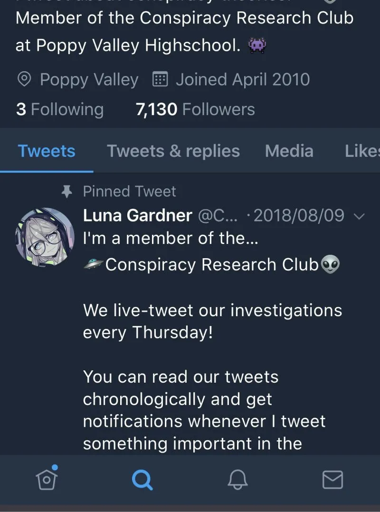Open the Likes tab
Screen dimensions: 380x512
[362, 151]
